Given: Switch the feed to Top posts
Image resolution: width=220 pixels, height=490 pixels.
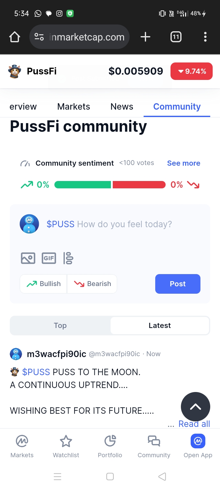Looking at the screenshot, I should (x=60, y=326).
